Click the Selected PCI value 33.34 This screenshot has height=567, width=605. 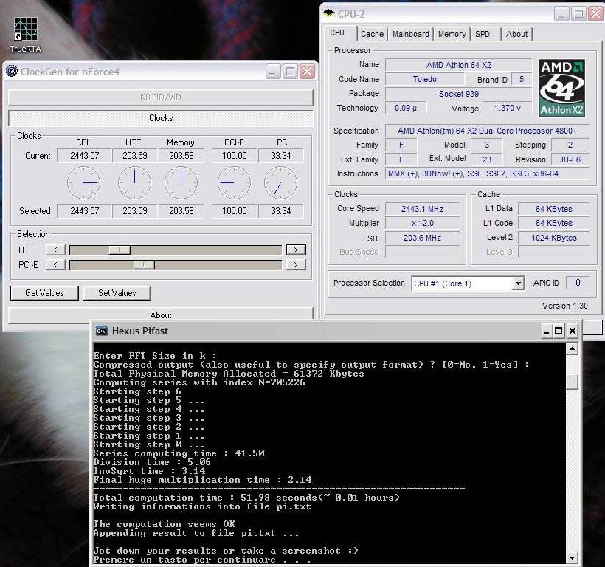pyautogui.click(x=281, y=211)
